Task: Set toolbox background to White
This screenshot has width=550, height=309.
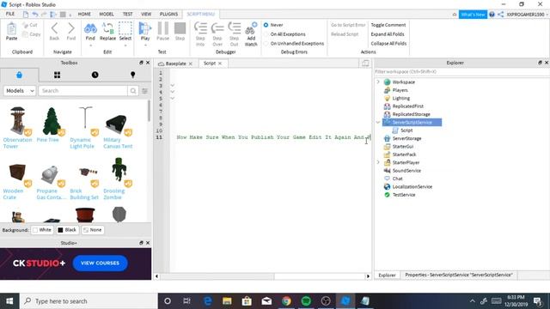Action: pyautogui.click(x=42, y=230)
